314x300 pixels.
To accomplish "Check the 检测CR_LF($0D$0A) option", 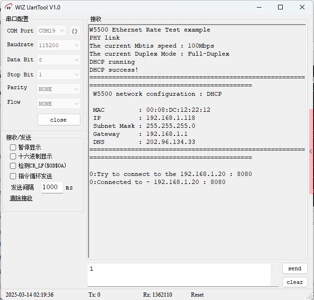I will [x=13, y=166].
